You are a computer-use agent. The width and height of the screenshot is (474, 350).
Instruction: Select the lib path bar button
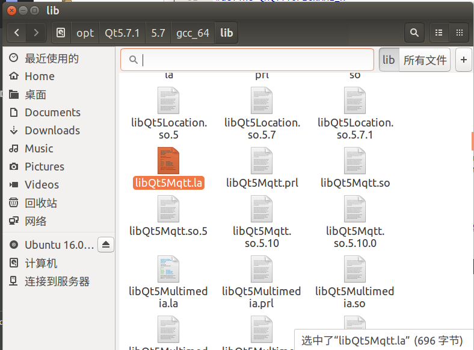tap(226, 33)
